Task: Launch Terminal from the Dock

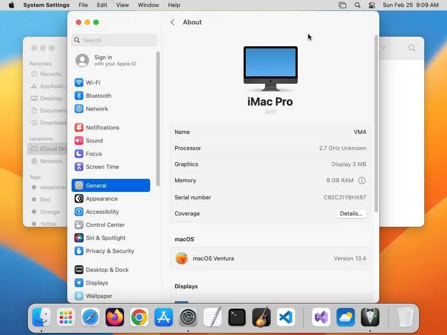Action: click(x=237, y=317)
